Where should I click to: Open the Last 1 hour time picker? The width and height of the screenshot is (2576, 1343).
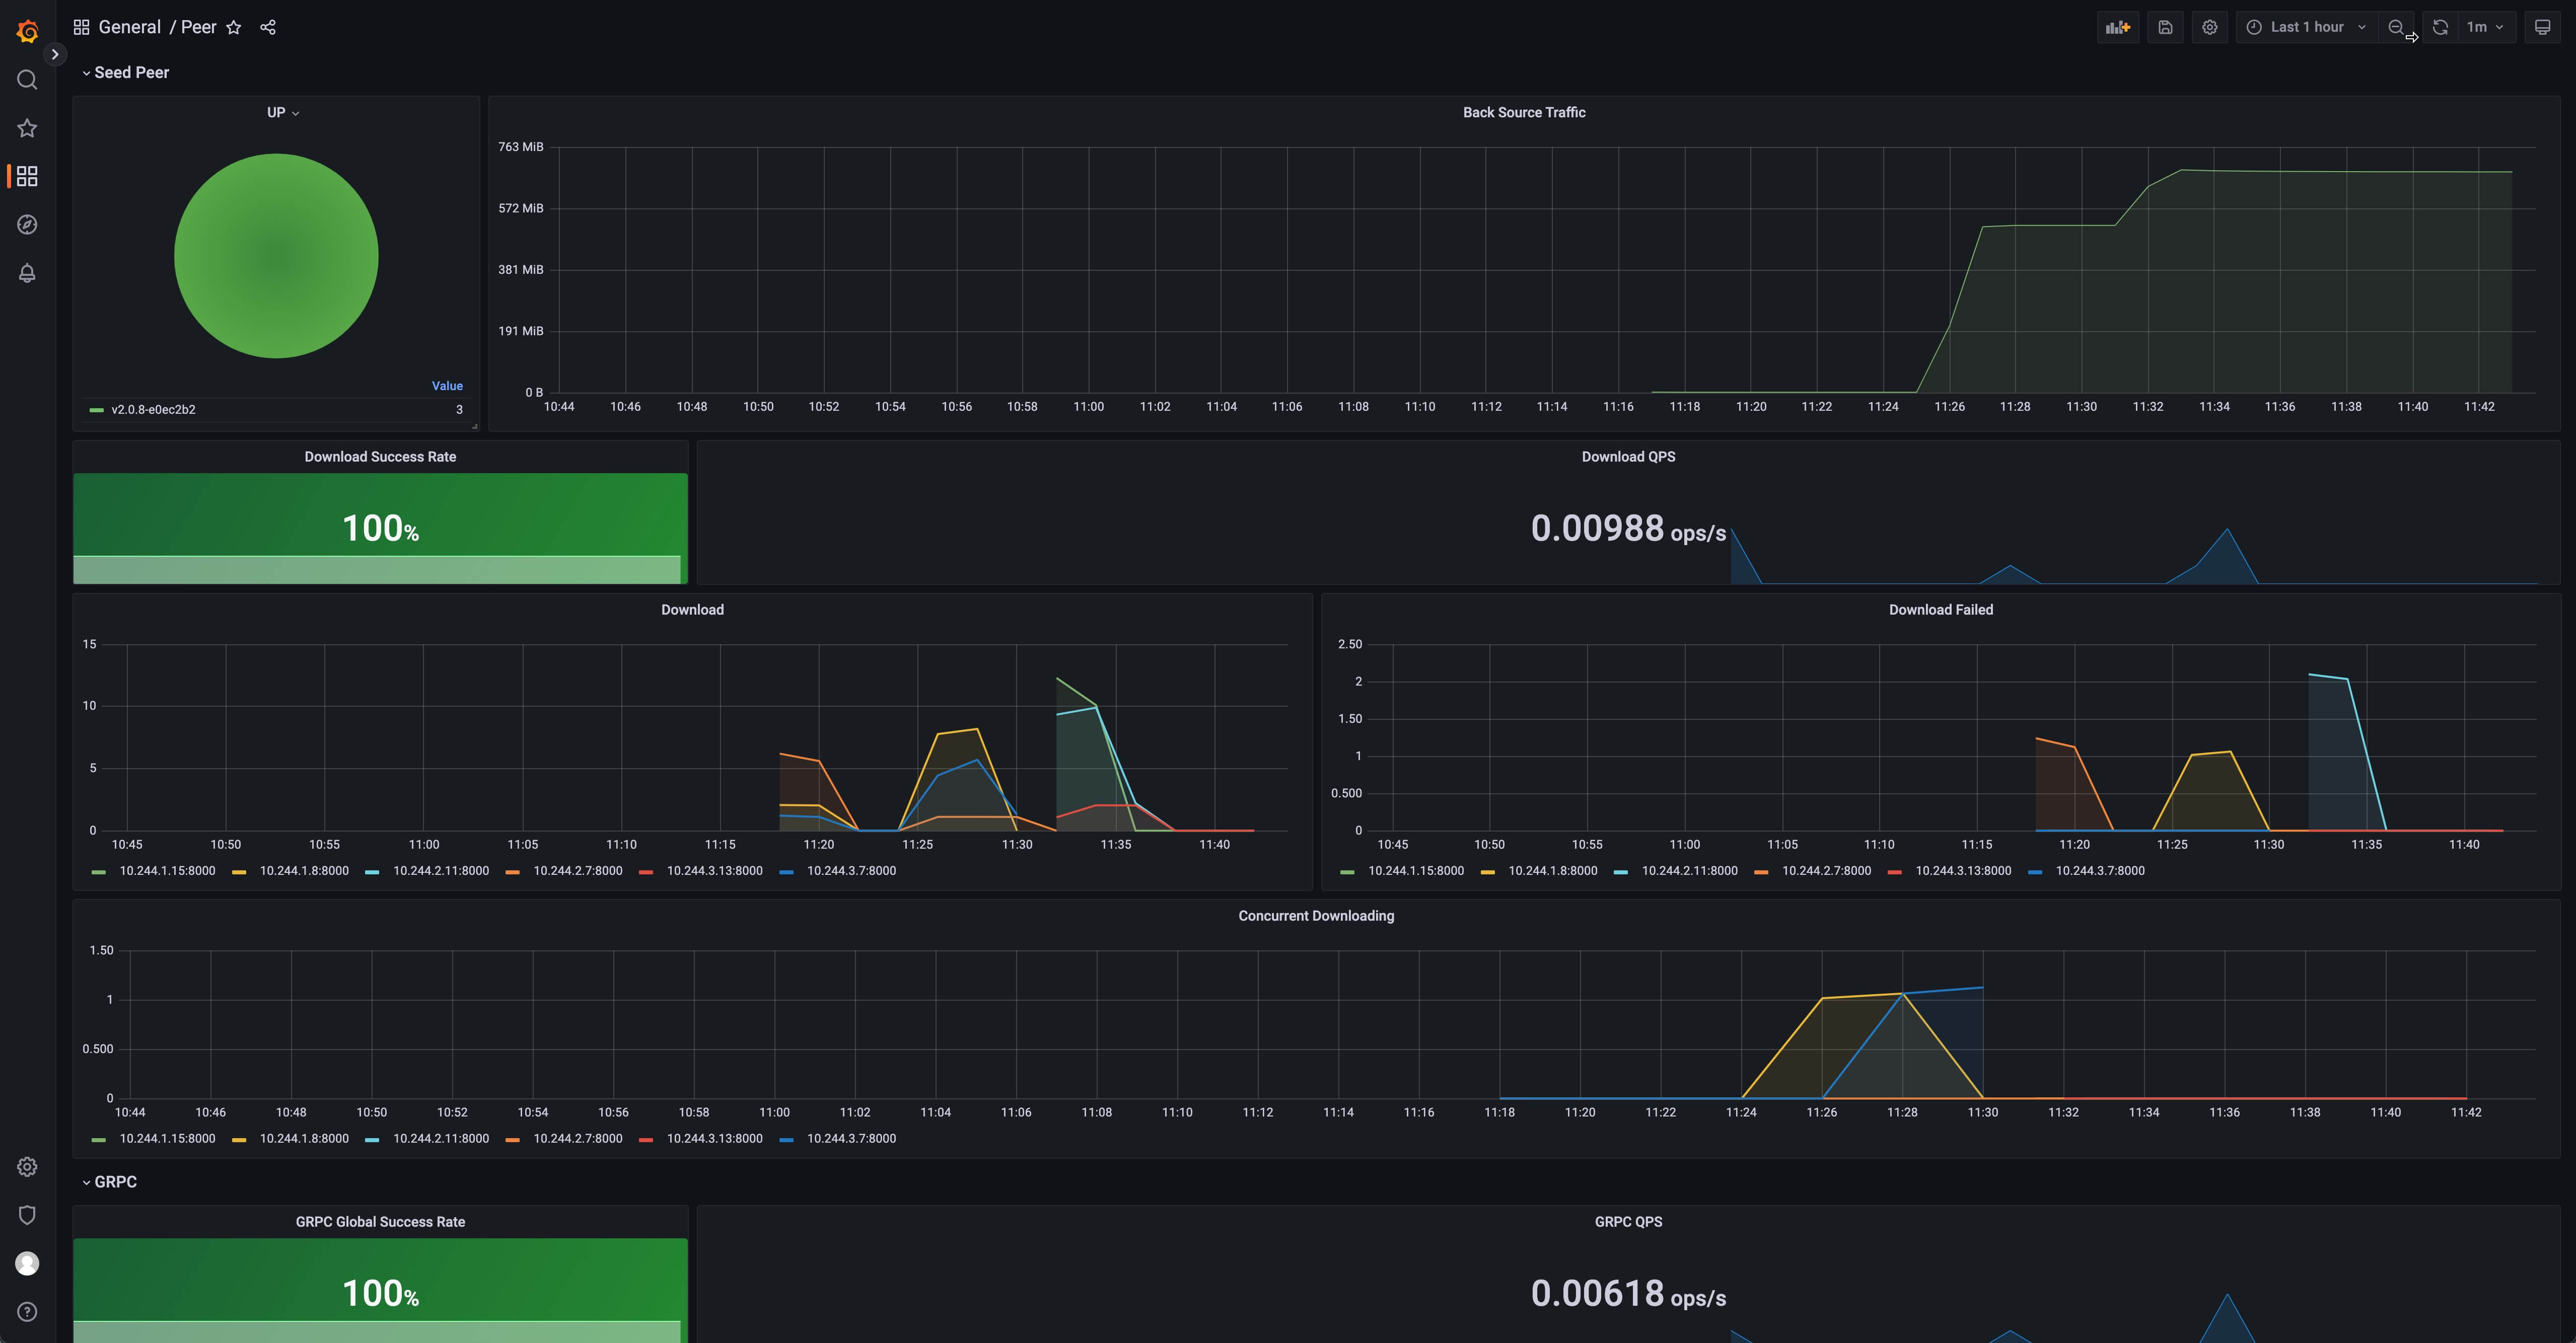pyautogui.click(x=2306, y=27)
